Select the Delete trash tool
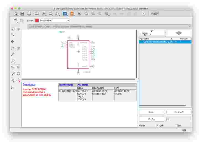The width and height of the screenshot is (202, 145). [x=18, y=48]
